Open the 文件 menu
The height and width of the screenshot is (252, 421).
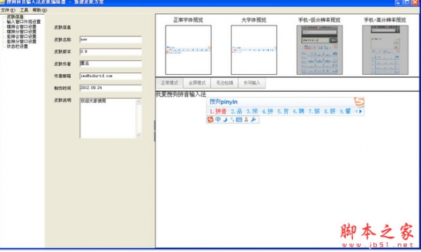(8, 10)
